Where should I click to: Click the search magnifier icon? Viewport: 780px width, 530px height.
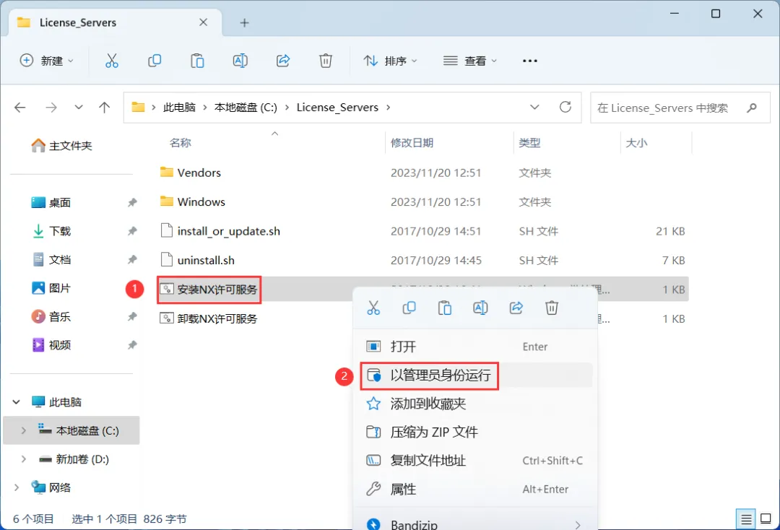click(x=752, y=108)
